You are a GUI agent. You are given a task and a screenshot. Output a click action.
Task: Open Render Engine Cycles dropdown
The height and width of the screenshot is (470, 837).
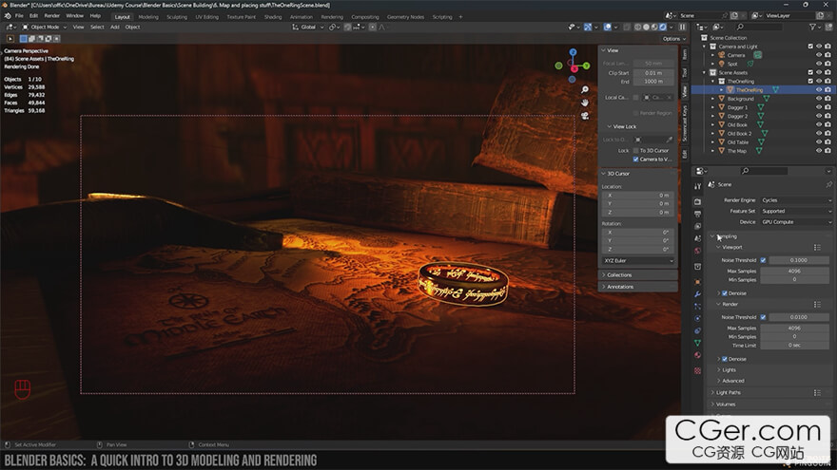click(796, 200)
